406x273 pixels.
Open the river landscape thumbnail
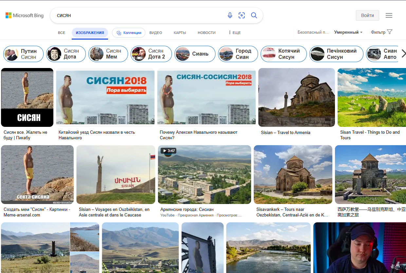268,247
